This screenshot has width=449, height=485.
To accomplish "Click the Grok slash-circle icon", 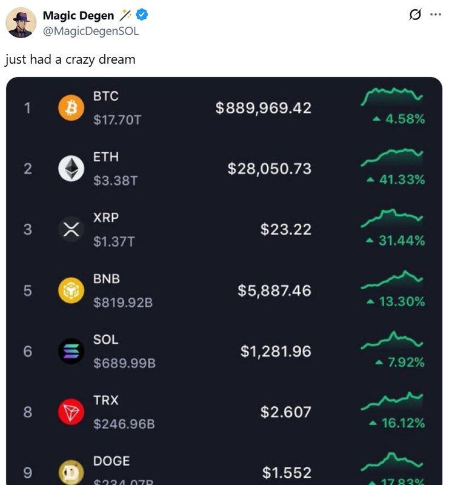I will point(416,15).
